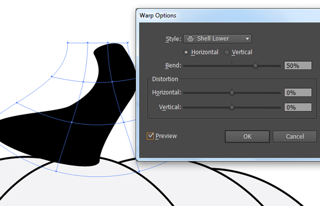The image size is (320, 206).
Task: Click the Horizontal distortion 0% field
Action: click(298, 93)
